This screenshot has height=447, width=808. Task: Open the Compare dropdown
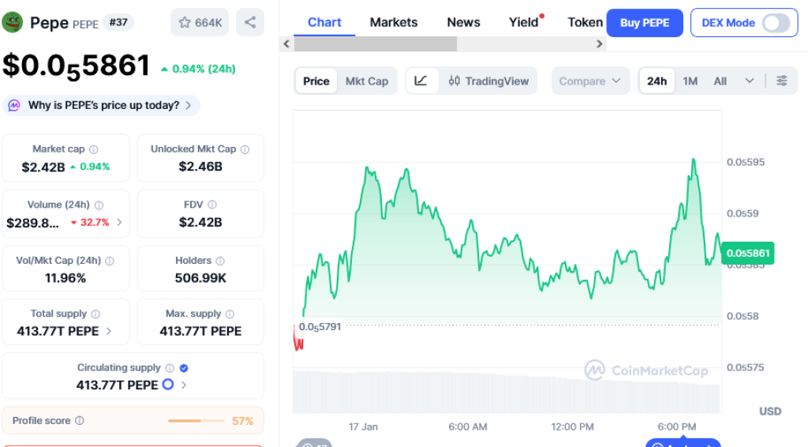click(590, 81)
